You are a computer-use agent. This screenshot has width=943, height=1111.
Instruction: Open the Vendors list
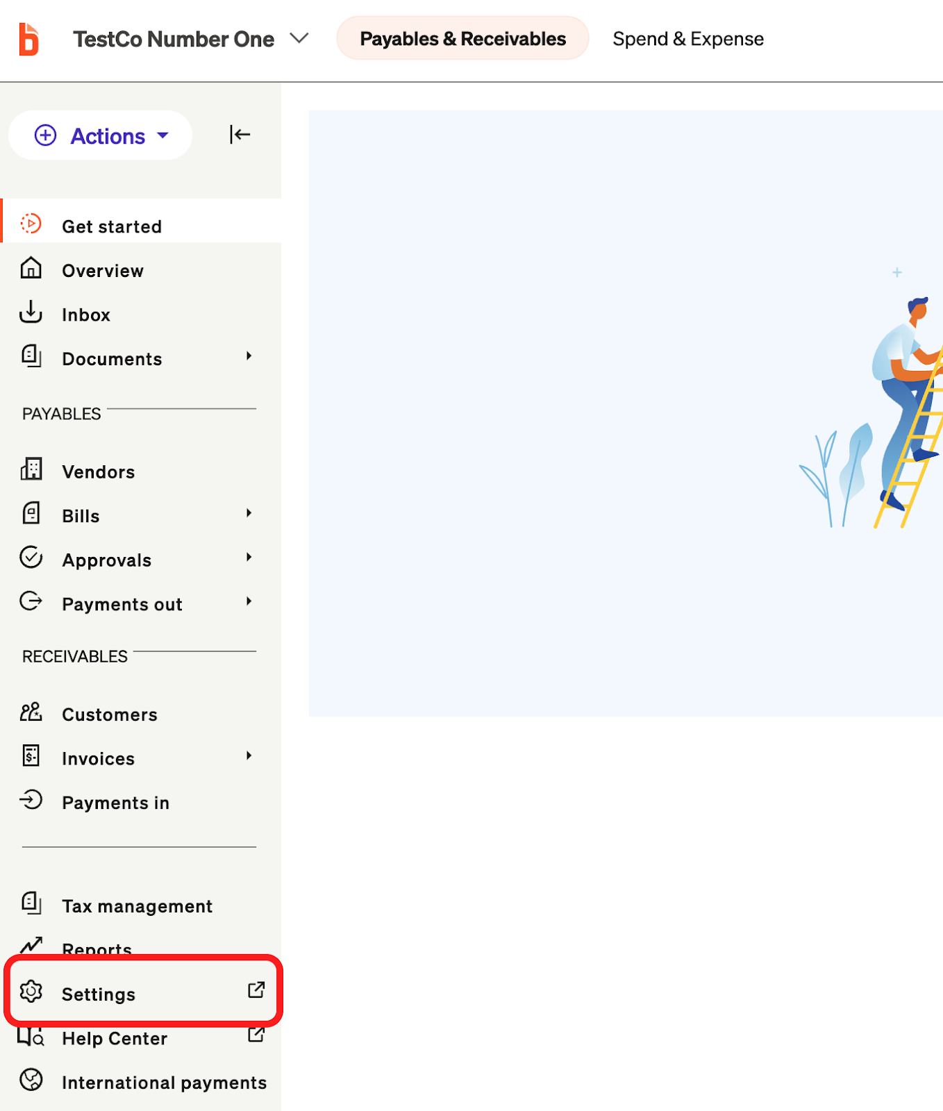(98, 472)
